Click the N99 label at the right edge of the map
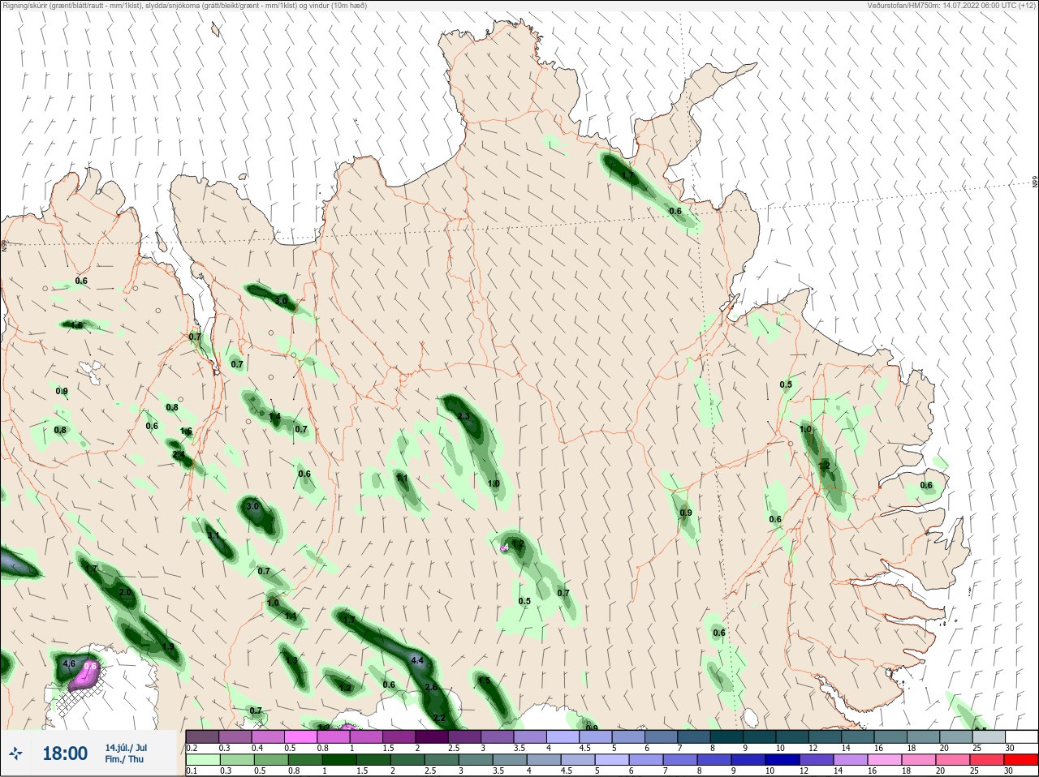Screen dimensions: 1039x777 pos(1035,182)
